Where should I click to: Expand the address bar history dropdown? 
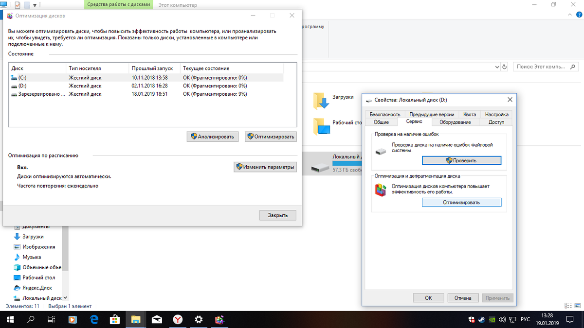coord(496,67)
